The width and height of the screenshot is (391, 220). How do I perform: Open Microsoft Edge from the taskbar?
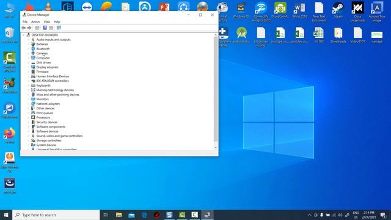[x=144, y=215]
